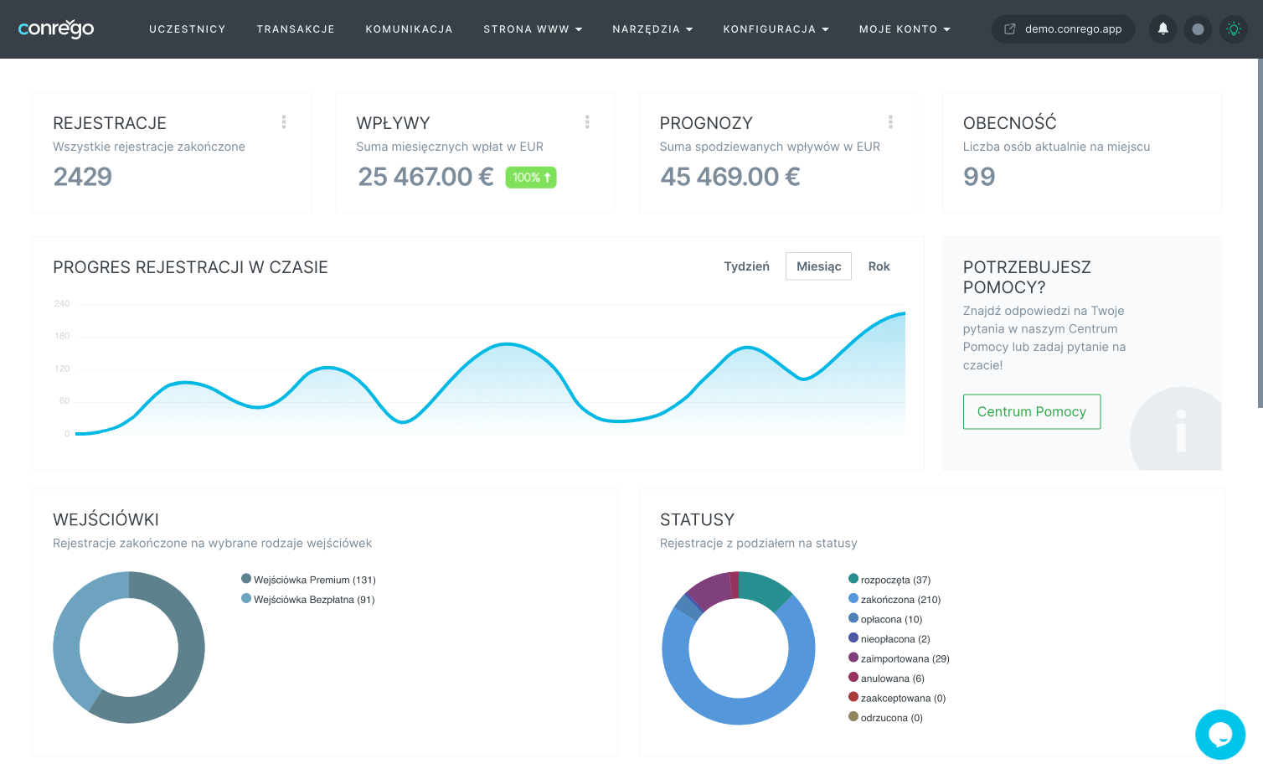Switch chart to Tydzień view

(x=746, y=266)
